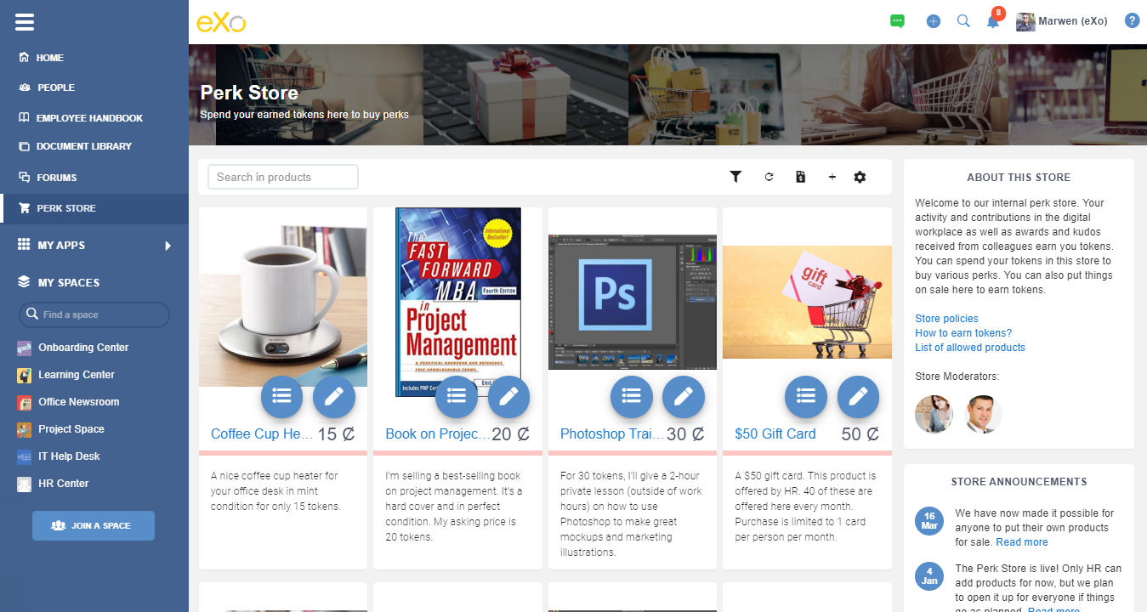Open the notifications bell with 8 badge
Image resolution: width=1147 pixels, height=612 pixels.
coord(993,20)
